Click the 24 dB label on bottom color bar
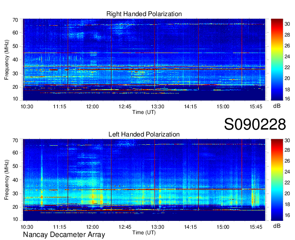 [x=287, y=172]
